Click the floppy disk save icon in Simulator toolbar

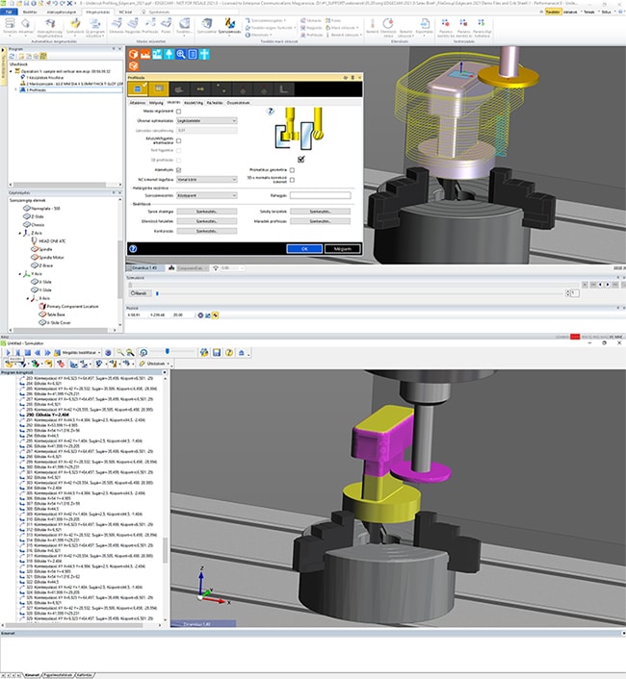(x=217, y=353)
